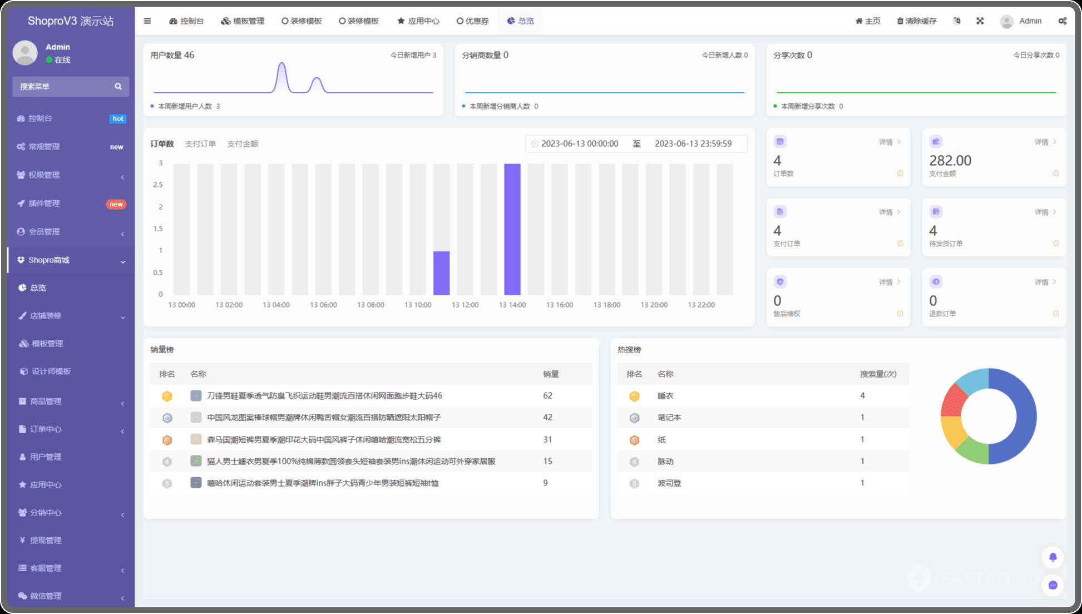Open the chat bubble floating icon
Viewport: 1082px width, 614px height.
pyautogui.click(x=1053, y=585)
